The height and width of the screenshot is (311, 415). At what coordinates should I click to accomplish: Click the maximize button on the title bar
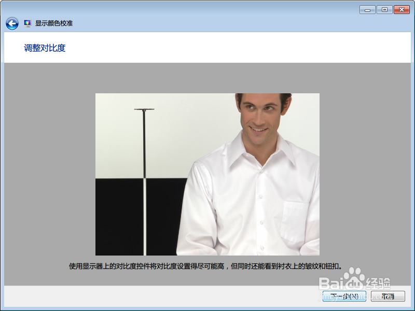384,9
